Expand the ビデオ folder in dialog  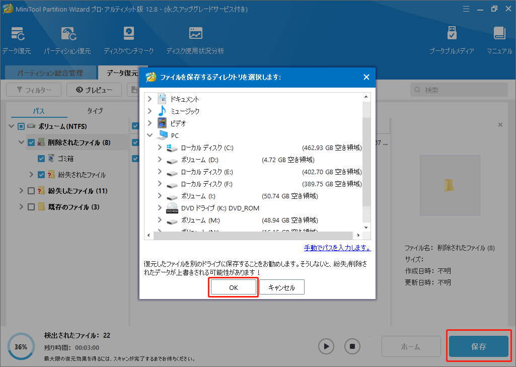(x=150, y=123)
